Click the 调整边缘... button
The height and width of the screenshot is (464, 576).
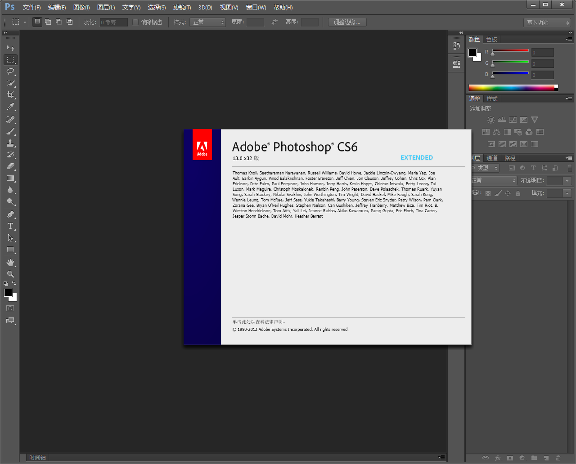347,22
